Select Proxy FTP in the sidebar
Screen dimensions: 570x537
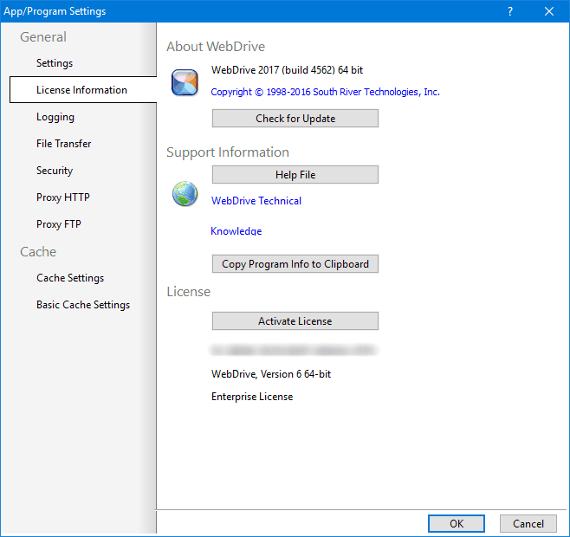(x=59, y=224)
